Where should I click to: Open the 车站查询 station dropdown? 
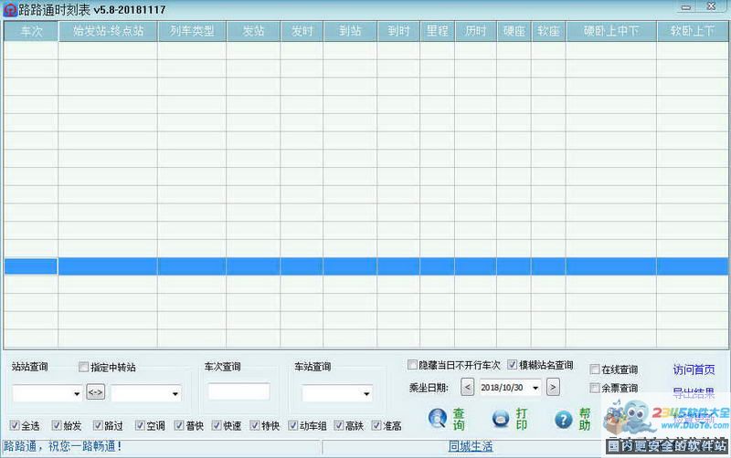pos(365,393)
